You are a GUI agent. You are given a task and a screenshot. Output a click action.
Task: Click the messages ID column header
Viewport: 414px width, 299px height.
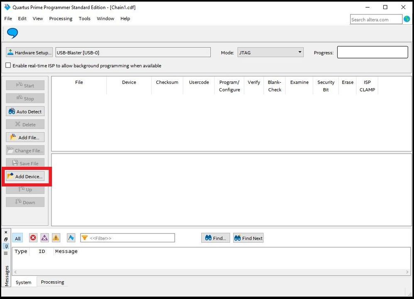click(42, 251)
